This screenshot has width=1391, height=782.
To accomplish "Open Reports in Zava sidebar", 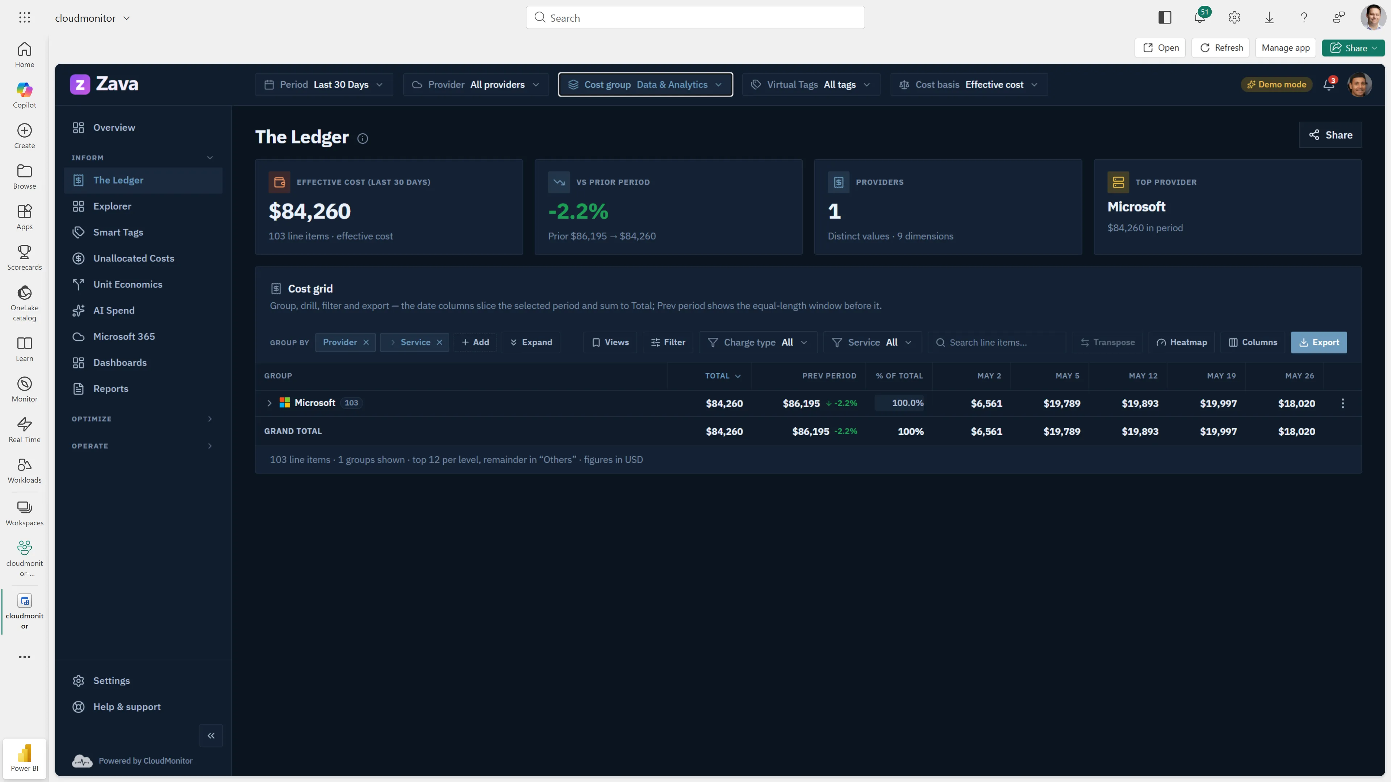I will click(x=143, y=388).
